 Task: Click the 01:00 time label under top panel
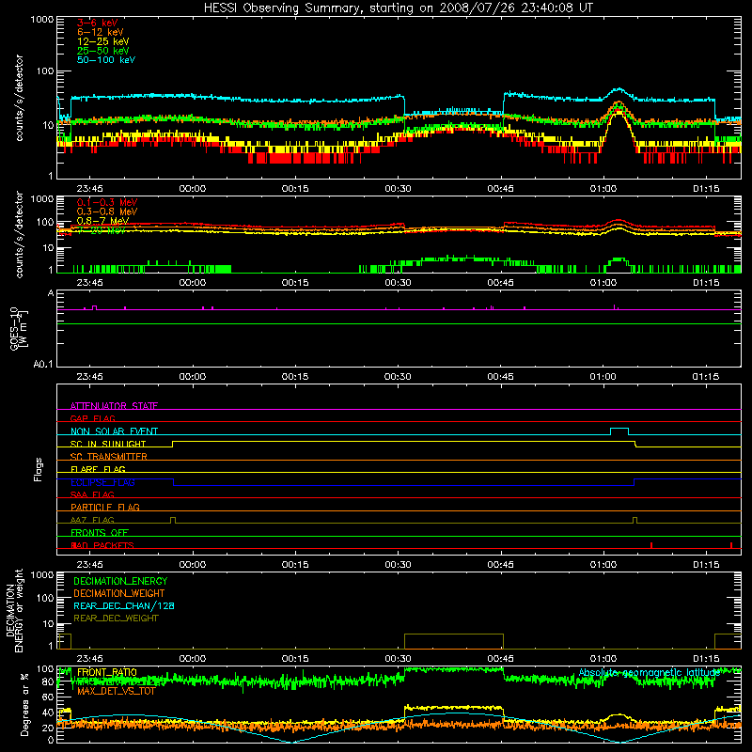coord(603,189)
